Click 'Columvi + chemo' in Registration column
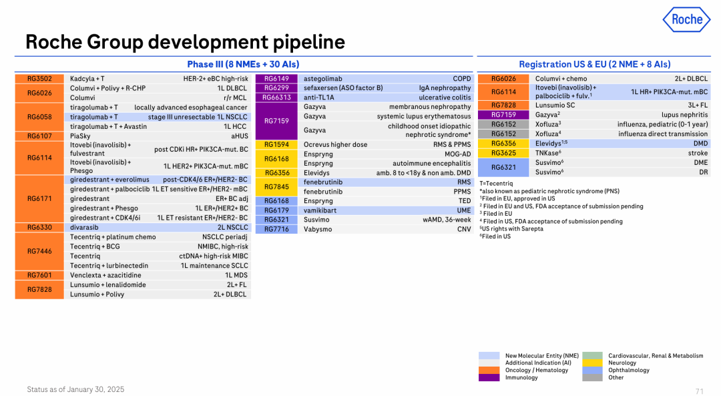 pyautogui.click(x=561, y=79)
